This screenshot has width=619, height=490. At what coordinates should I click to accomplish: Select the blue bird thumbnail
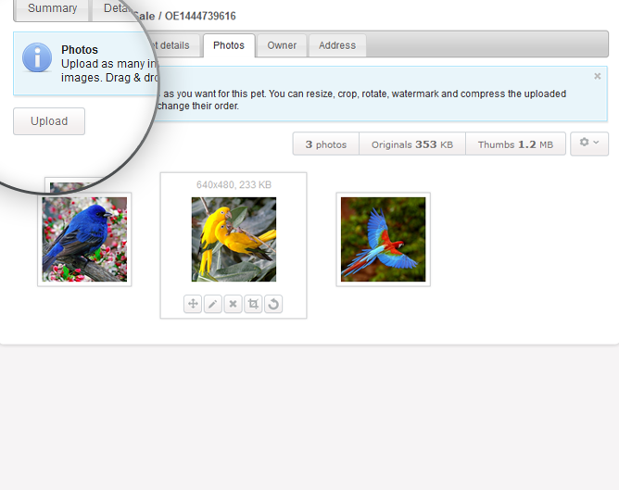84,240
